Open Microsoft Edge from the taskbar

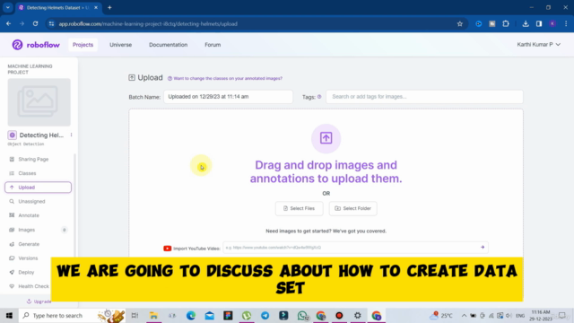click(x=191, y=315)
